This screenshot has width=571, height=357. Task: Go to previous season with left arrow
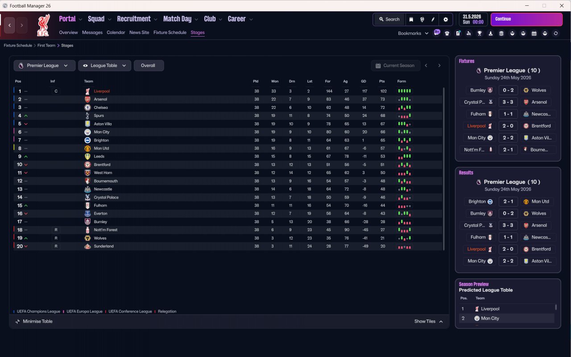coord(426,66)
